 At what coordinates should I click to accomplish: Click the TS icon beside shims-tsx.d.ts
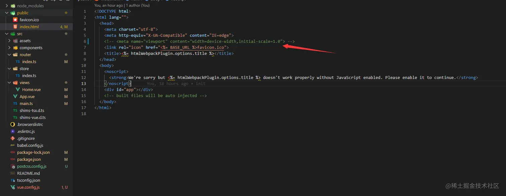pyautogui.click(x=15, y=111)
